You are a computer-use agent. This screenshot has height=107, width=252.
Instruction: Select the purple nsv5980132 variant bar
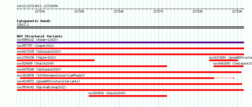coord(130,42)
